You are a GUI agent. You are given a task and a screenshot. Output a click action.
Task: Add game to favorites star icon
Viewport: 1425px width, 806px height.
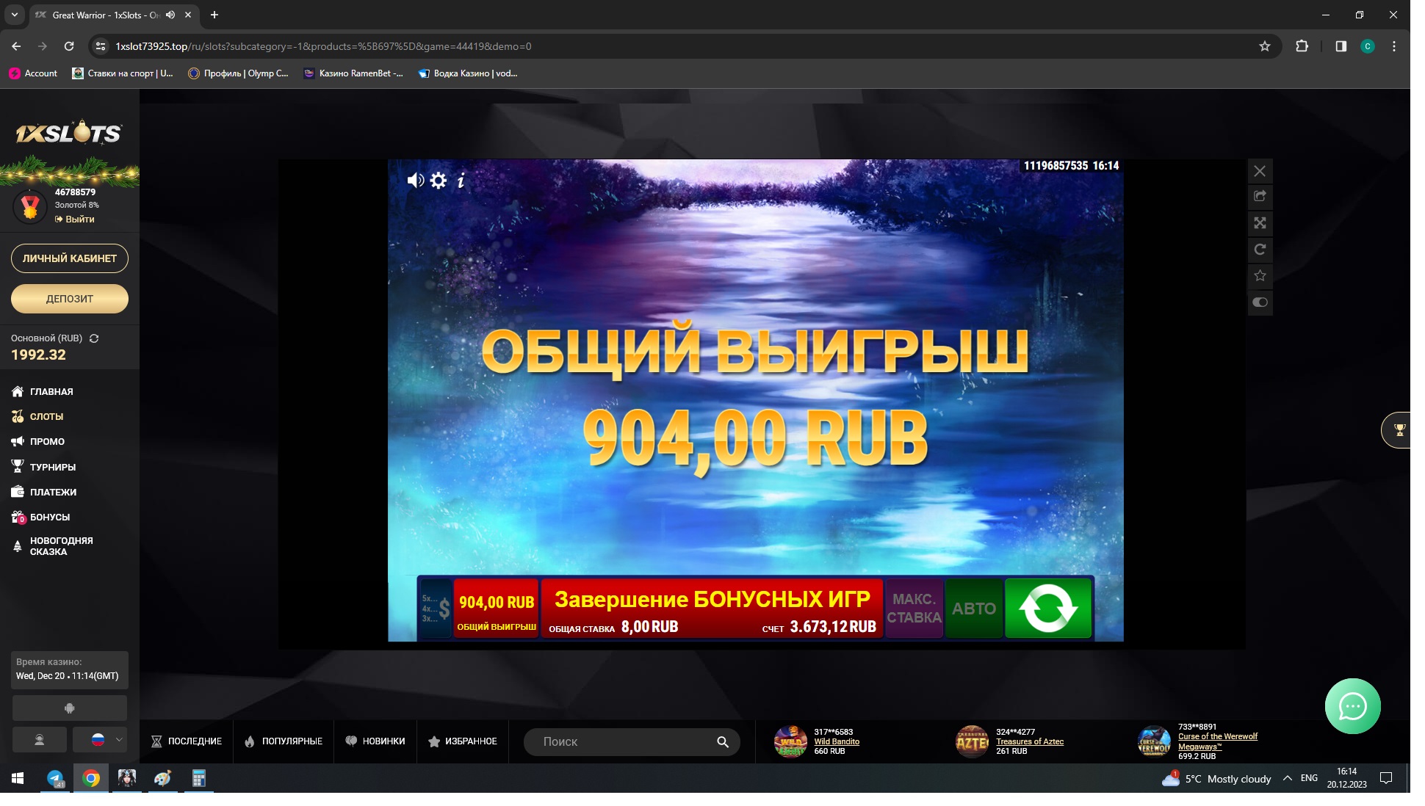click(x=1260, y=276)
